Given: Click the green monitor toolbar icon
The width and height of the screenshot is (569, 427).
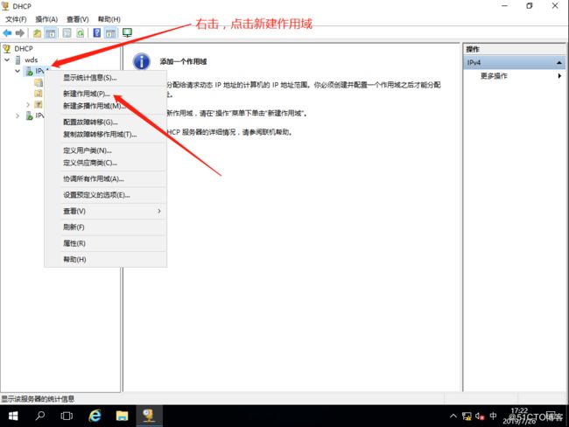Looking at the screenshot, I should click(127, 33).
